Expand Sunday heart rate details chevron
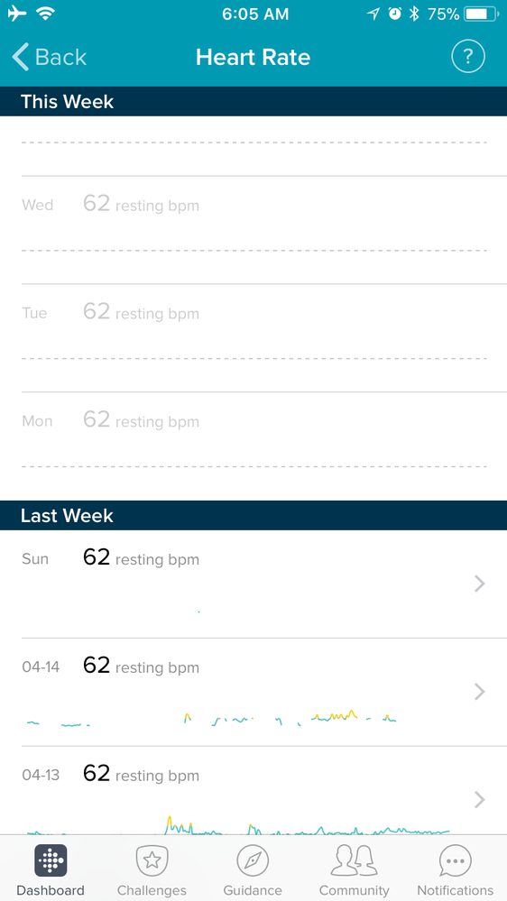Image resolution: width=507 pixels, height=901 pixels. coord(479,584)
